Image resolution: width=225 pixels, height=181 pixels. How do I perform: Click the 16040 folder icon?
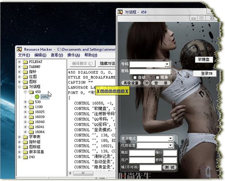click(31, 122)
